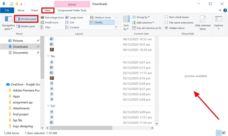Click the pin ribbon icon
Screen dimensions: 228x136
click(220, 10)
